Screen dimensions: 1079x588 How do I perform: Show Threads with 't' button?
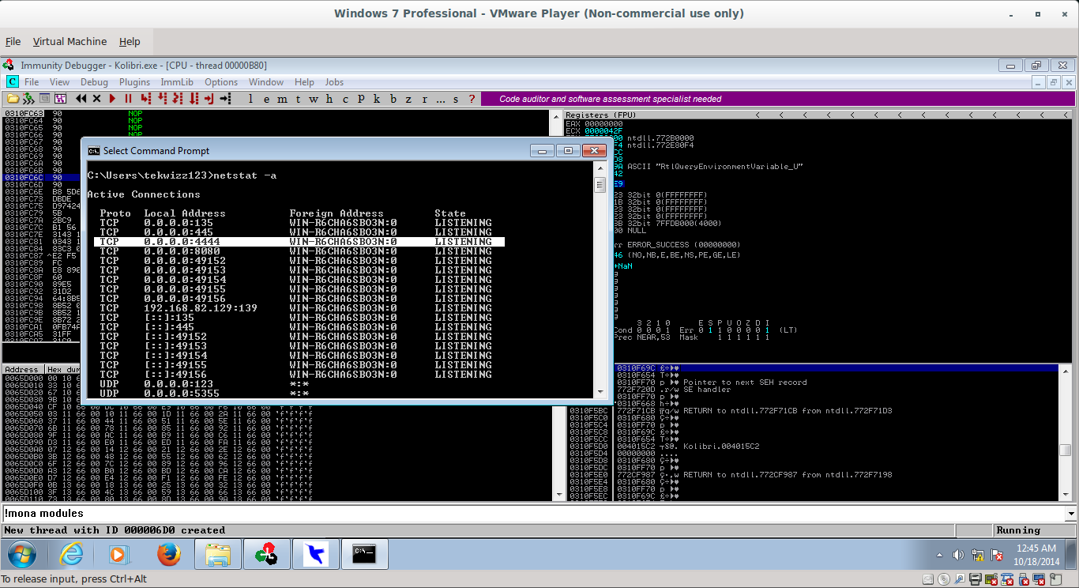pyautogui.click(x=299, y=99)
